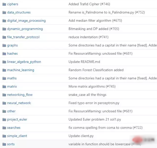Click the folder icon beside matrix
The height and width of the screenshot is (148, 157).
[4, 86]
